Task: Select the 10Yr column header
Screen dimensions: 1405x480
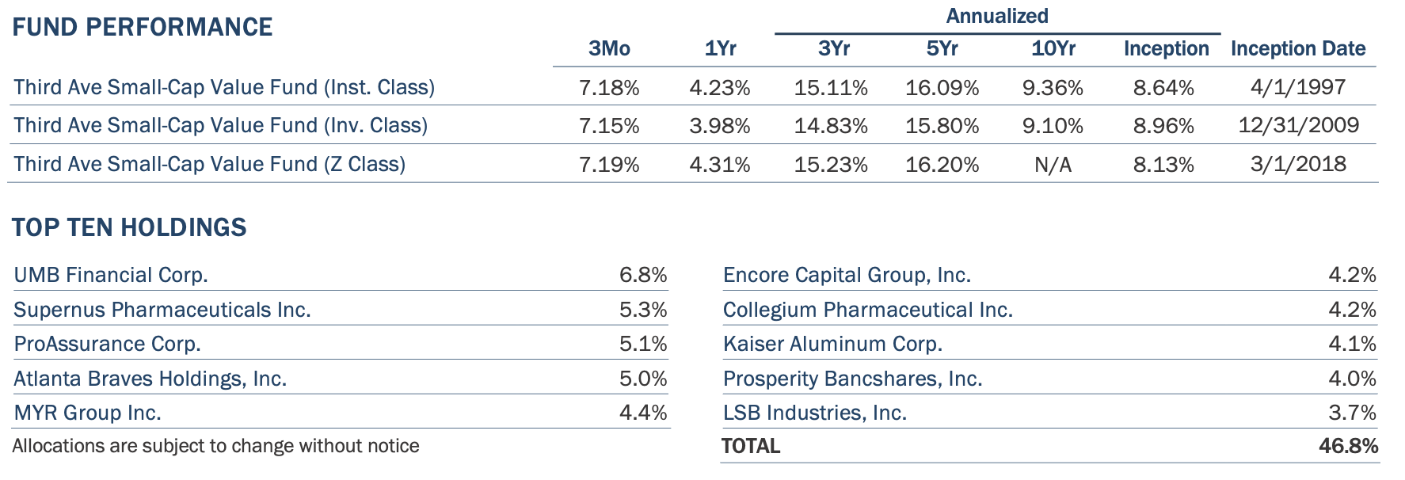Action: click(x=1053, y=49)
